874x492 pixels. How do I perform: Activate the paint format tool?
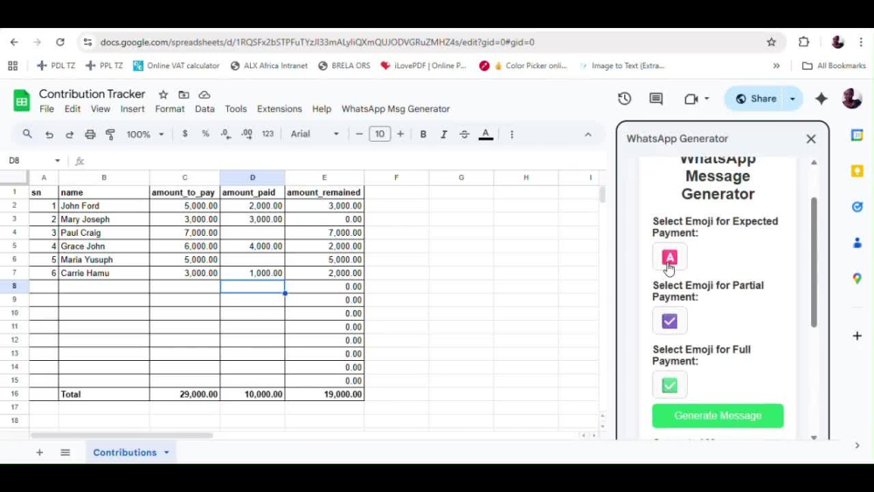click(110, 135)
